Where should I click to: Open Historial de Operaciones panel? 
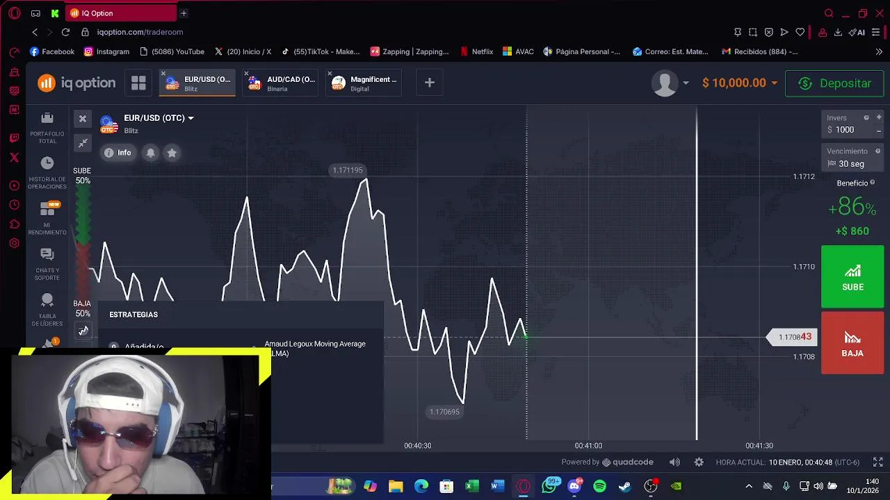[x=47, y=174]
